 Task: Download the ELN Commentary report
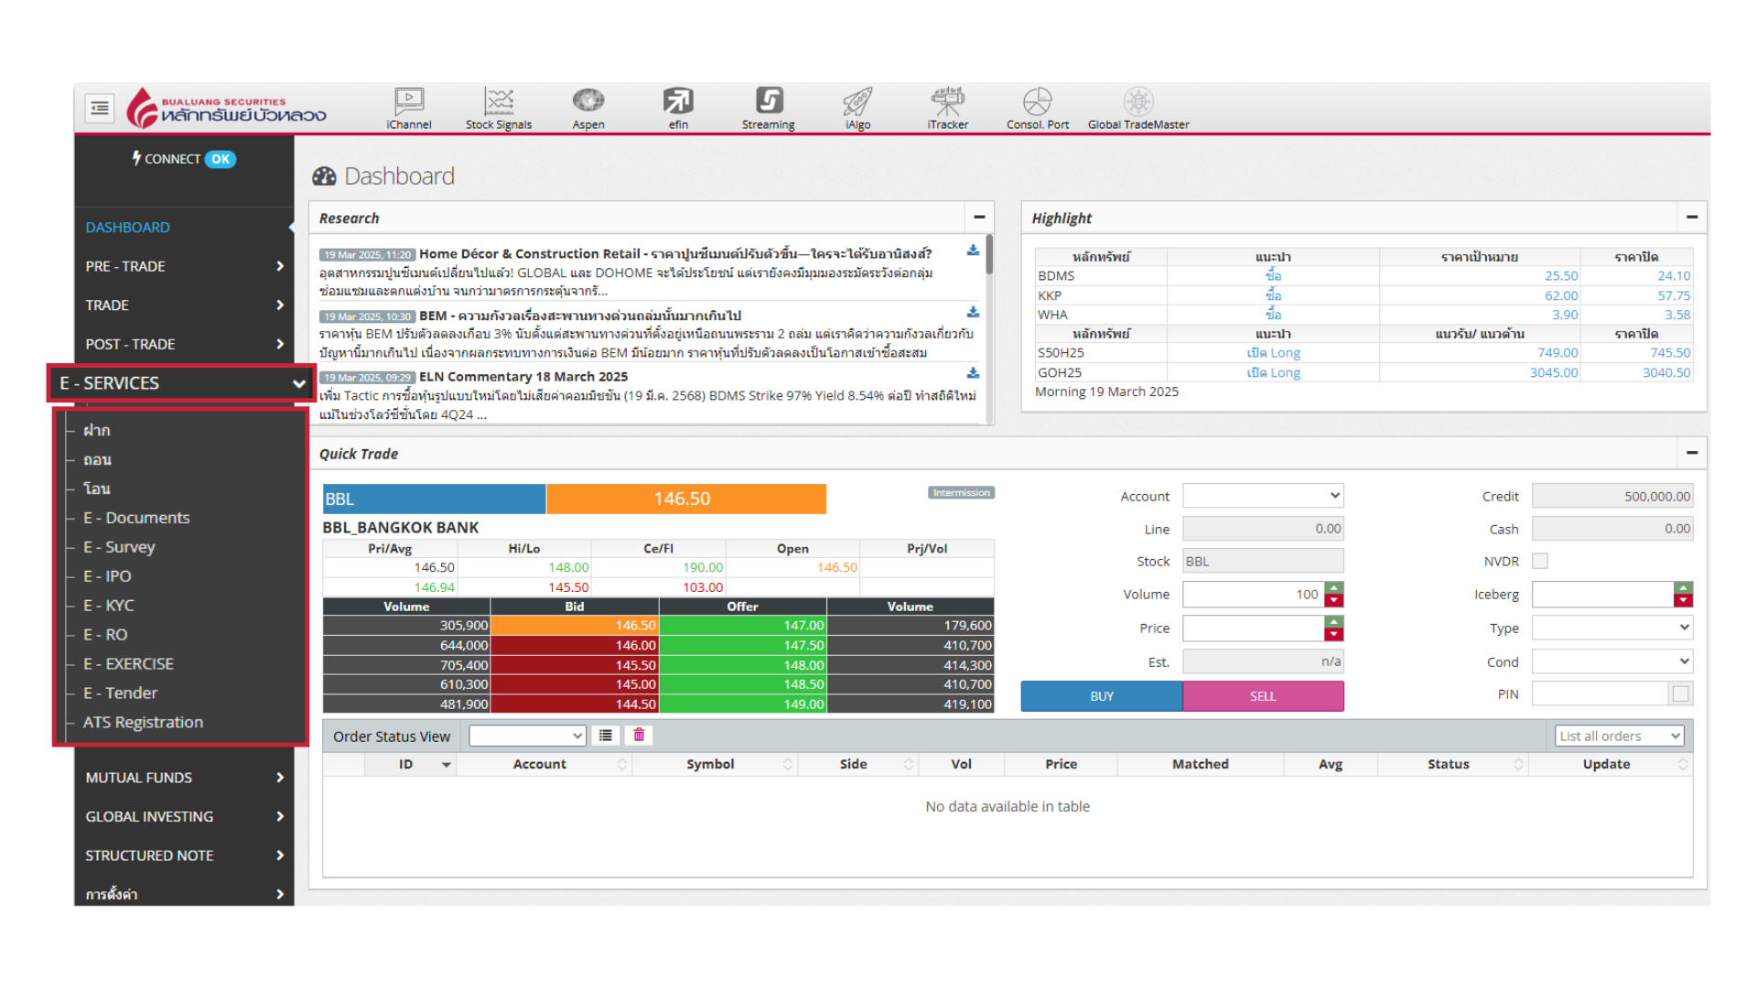coord(973,373)
